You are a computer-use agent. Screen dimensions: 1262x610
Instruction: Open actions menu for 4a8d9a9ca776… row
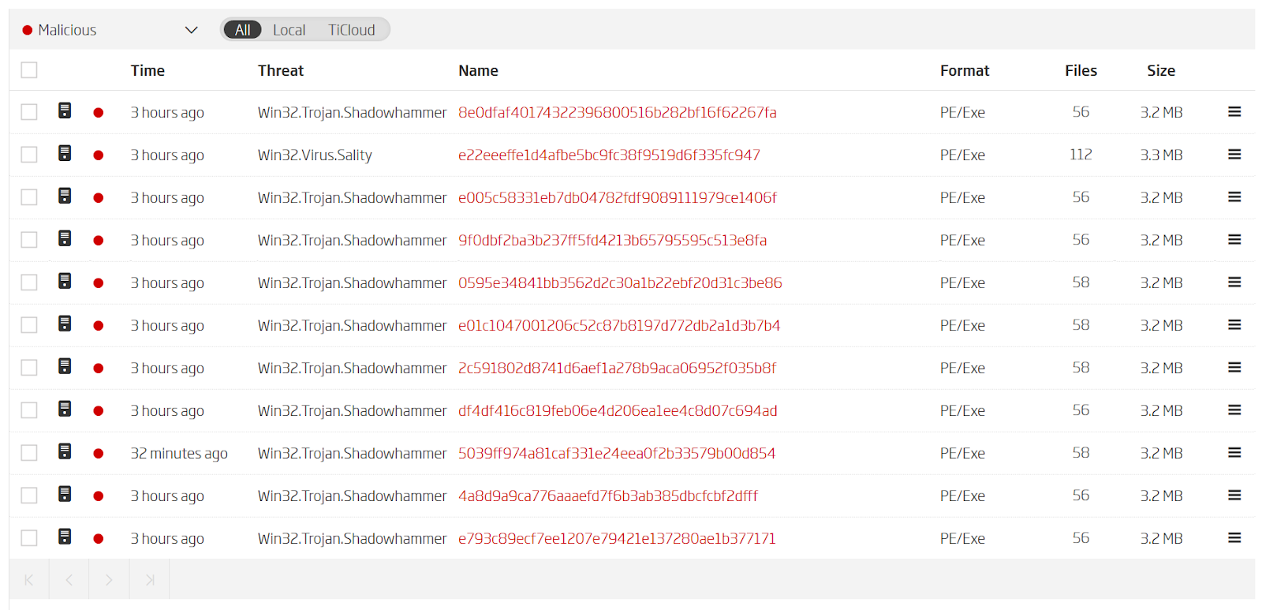point(1234,496)
